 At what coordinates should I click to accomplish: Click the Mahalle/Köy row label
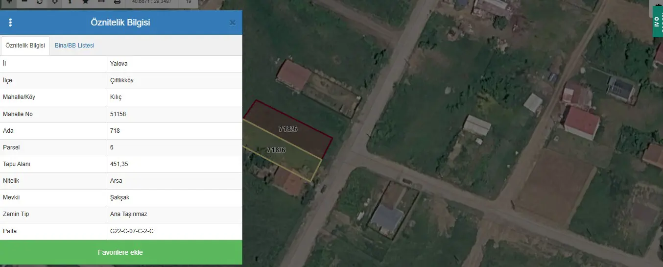(x=19, y=97)
